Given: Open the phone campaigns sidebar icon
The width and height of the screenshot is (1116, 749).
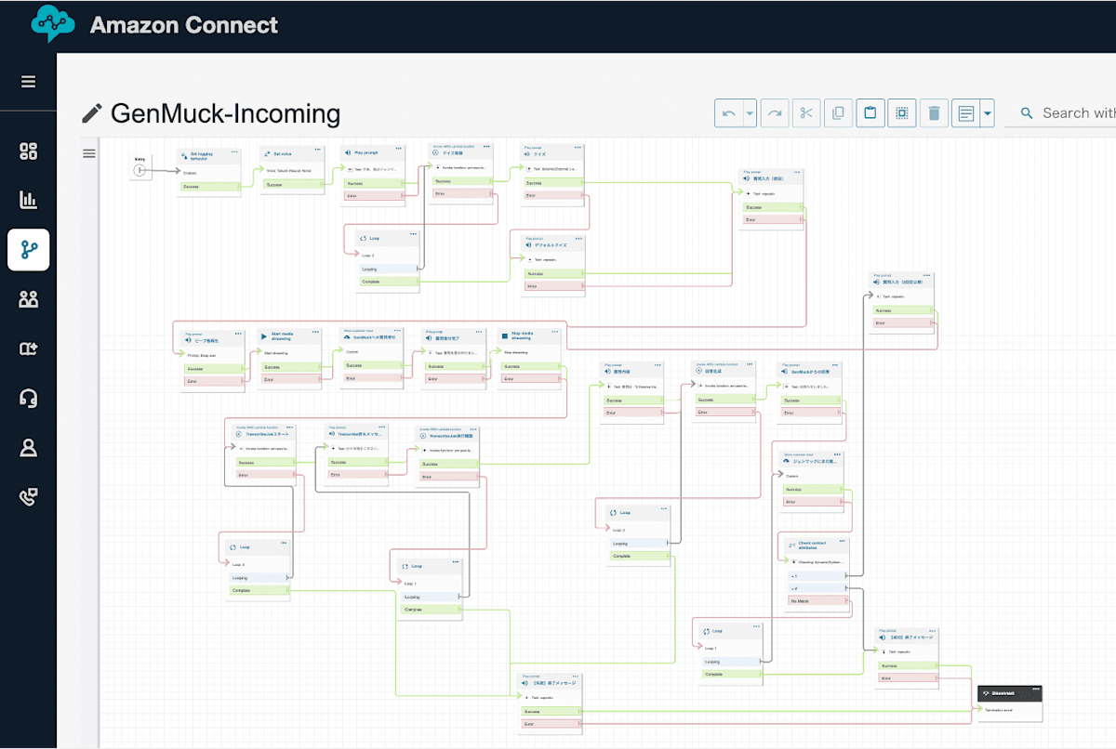Looking at the screenshot, I should click(x=28, y=497).
